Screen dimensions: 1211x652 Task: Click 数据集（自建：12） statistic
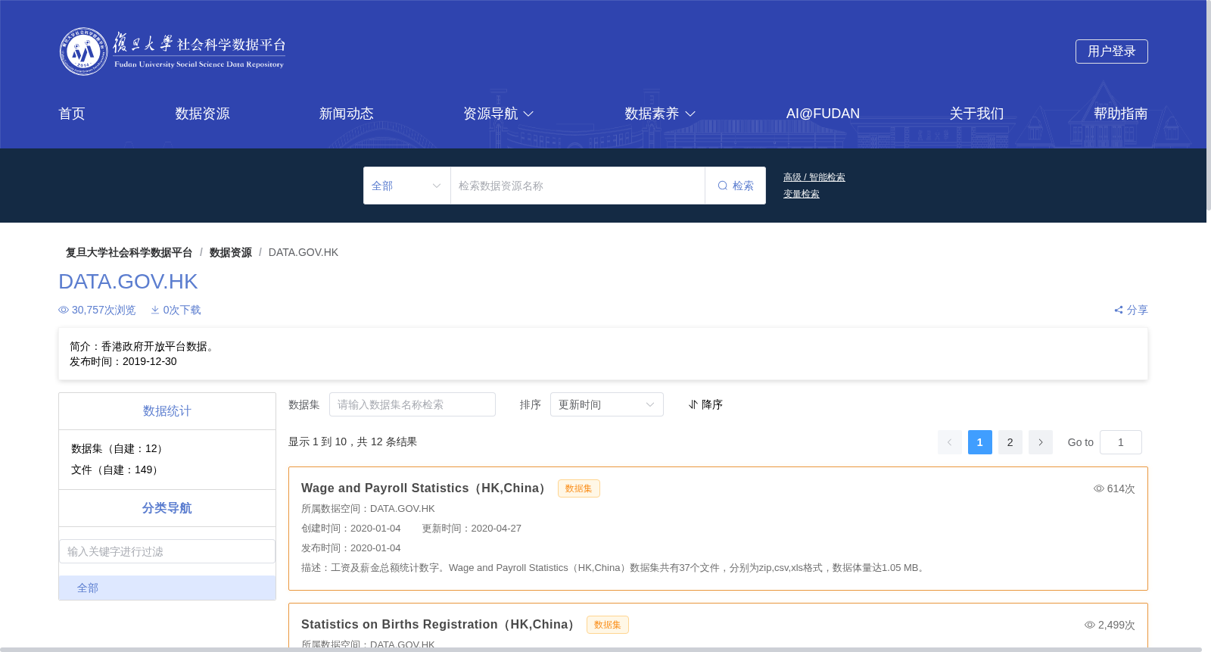point(119,448)
